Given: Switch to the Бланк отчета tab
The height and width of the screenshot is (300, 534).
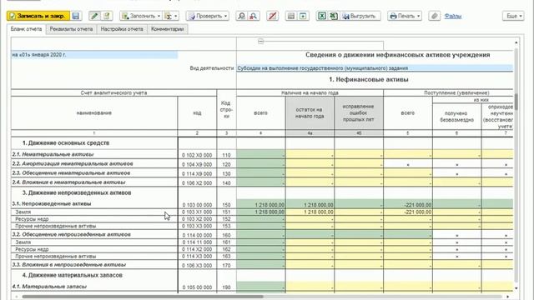Looking at the screenshot, I should point(26,29).
